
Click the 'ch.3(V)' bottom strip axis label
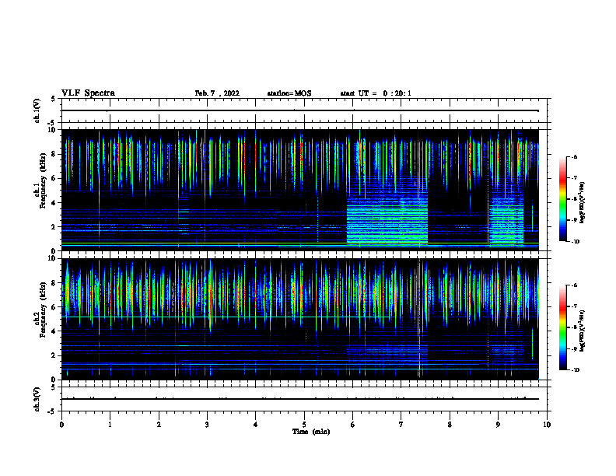click(x=37, y=399)
